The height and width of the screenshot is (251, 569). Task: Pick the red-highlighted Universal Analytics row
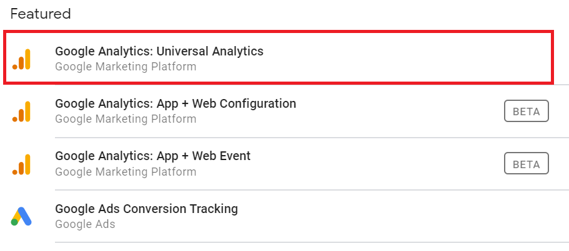coord(279,57)
